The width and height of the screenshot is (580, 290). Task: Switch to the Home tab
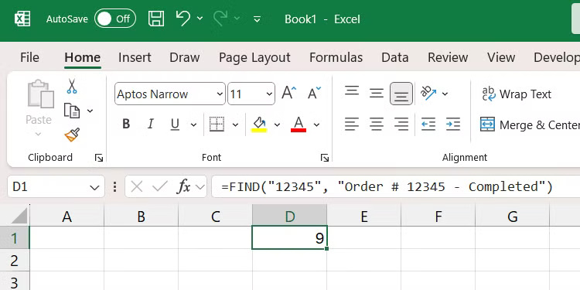(83, 57)
